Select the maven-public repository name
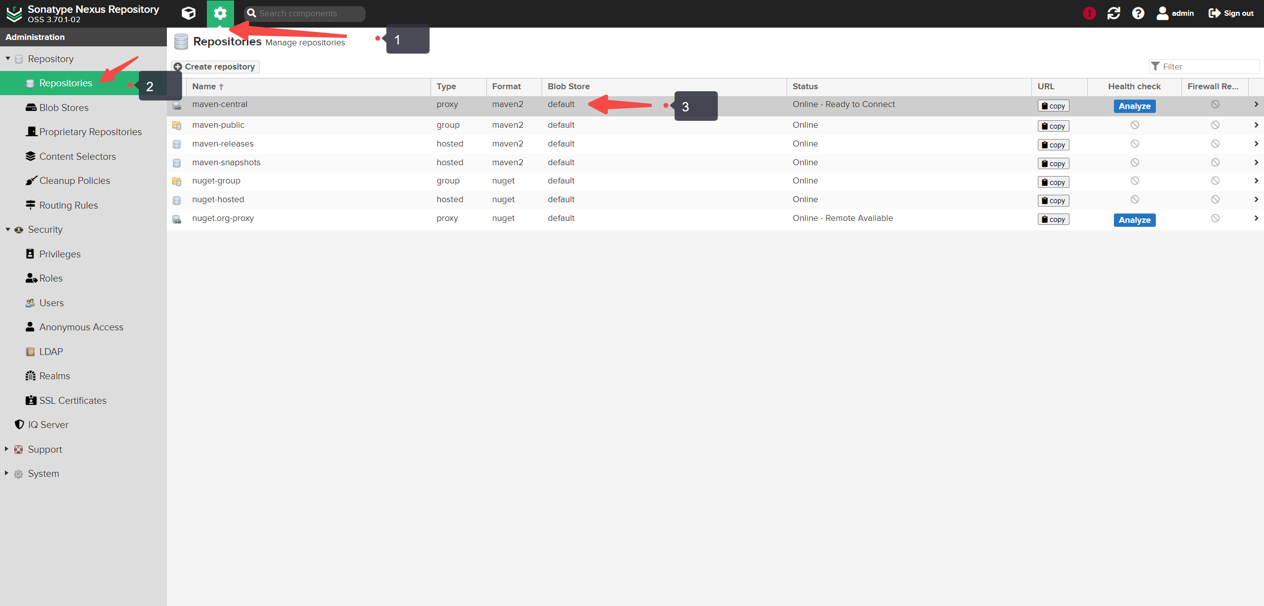Screen dimensions: 1264x606 (x=218, y=125)
